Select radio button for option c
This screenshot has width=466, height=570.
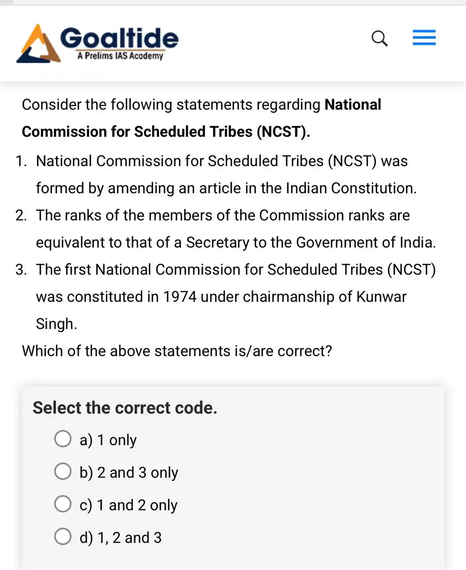(63, 504)
